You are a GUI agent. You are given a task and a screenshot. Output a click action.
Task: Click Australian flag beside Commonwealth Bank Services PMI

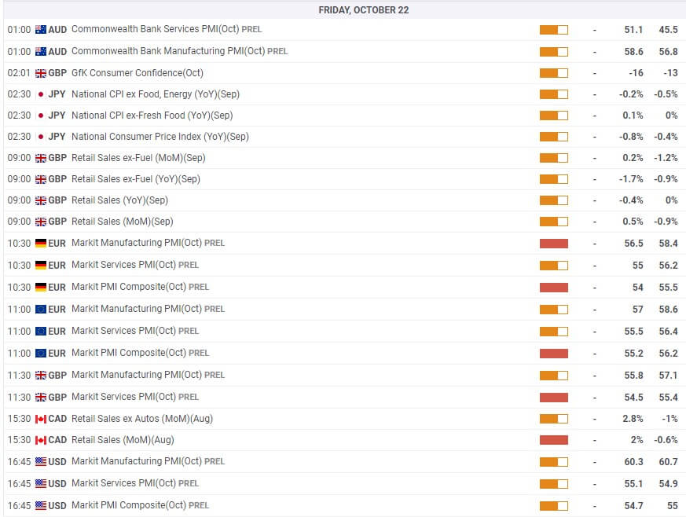coord(41,30)
